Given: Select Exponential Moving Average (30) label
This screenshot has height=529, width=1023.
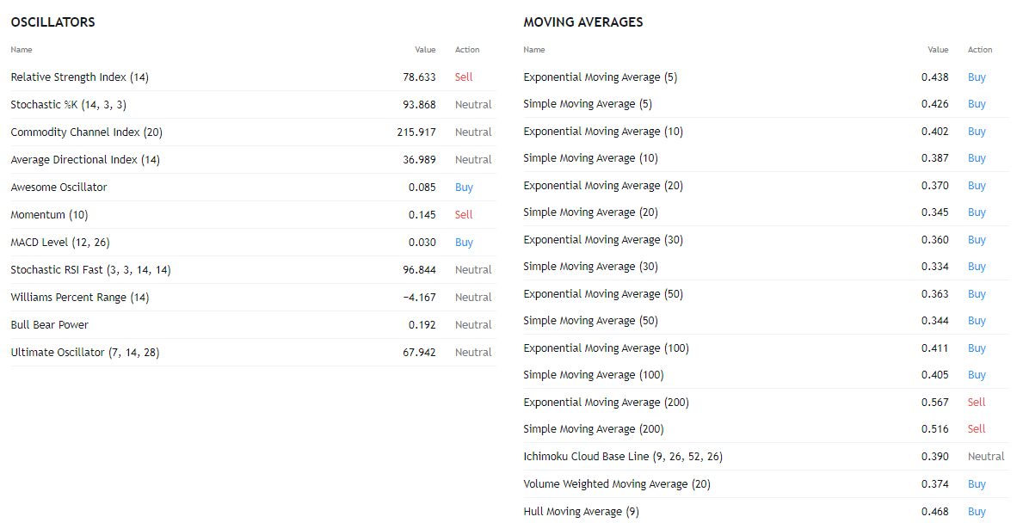Looking at the screenshot, I should coord(603,239).
